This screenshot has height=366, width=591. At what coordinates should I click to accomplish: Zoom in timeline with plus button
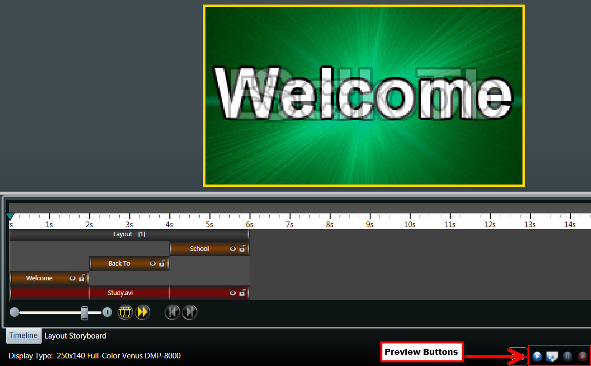click(107, 312)
